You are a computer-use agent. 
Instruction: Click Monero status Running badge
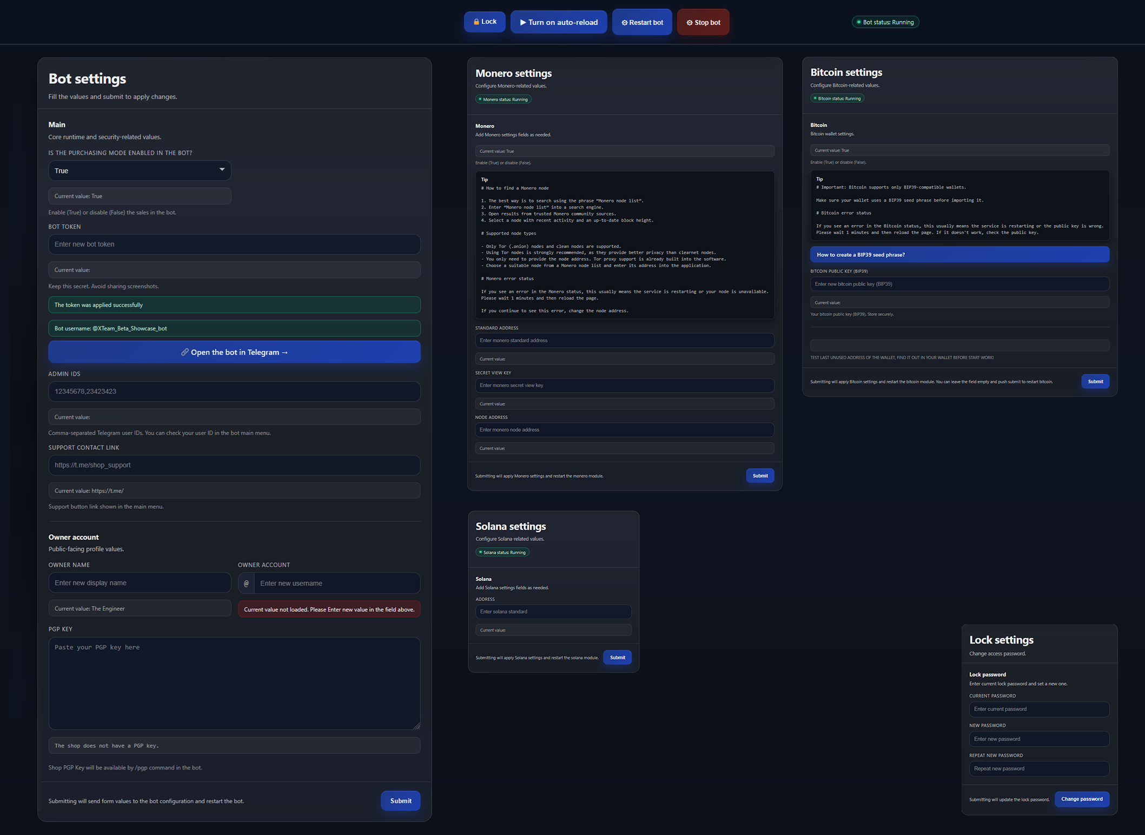pos(503,99)
